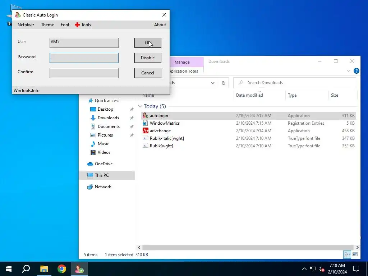Open the Theme menu in Classic Auto Login
The image size is (368, 276).
[x=47, y=25]
